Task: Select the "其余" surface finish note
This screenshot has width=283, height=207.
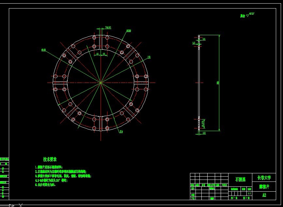Action: pyautogui.click(x=243, y=16)
